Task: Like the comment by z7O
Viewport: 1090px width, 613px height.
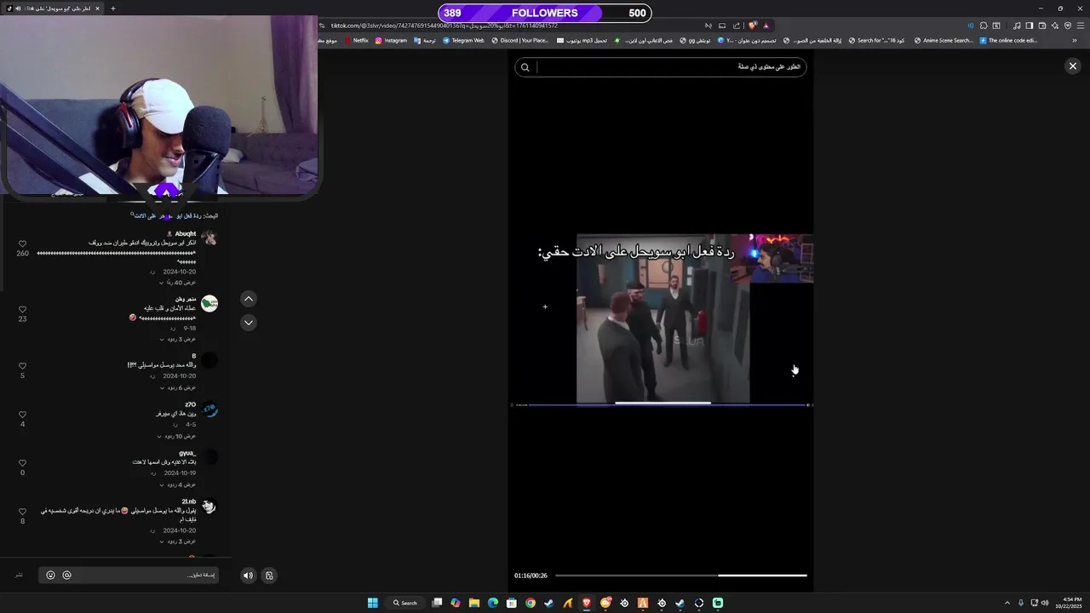Action: click(22, 415)
